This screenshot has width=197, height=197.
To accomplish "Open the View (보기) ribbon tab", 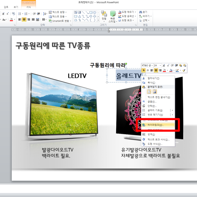I will (x=16, y=7).
